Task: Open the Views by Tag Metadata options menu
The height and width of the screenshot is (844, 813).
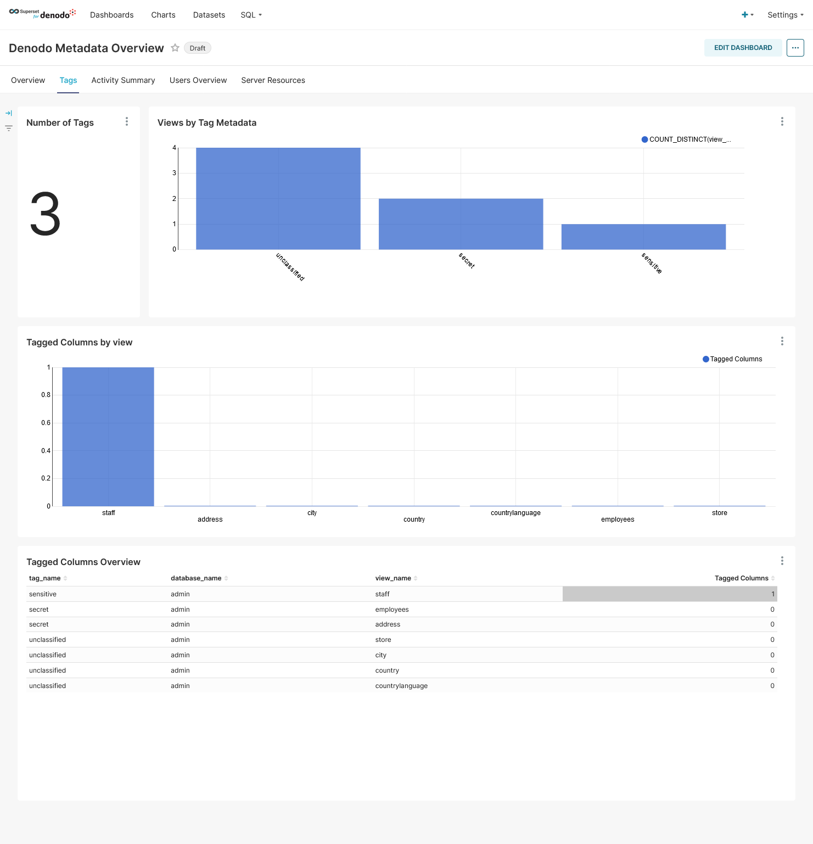Action: [x=782, y=121]
